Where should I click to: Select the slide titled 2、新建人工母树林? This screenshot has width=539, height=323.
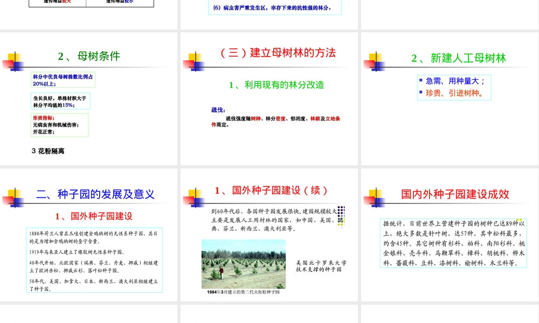coord(450,99)
